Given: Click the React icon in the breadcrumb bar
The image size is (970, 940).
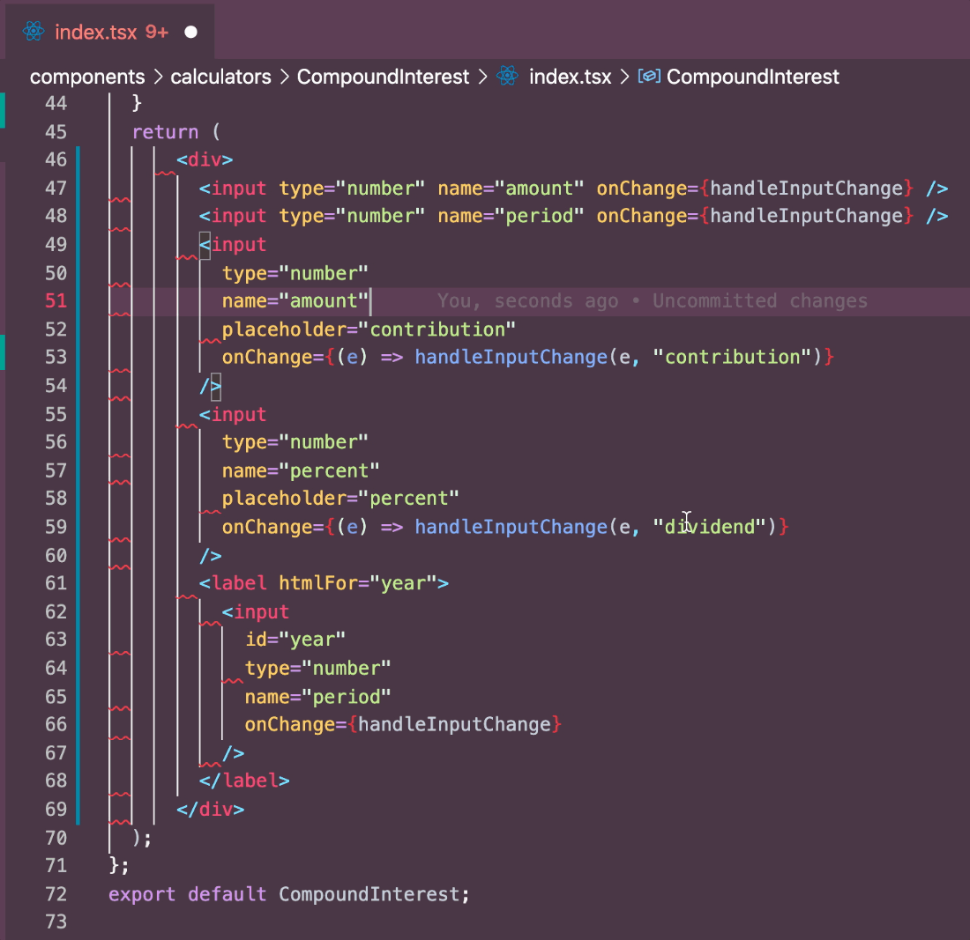Looking at the screenshot, I should tap(507, 76).
